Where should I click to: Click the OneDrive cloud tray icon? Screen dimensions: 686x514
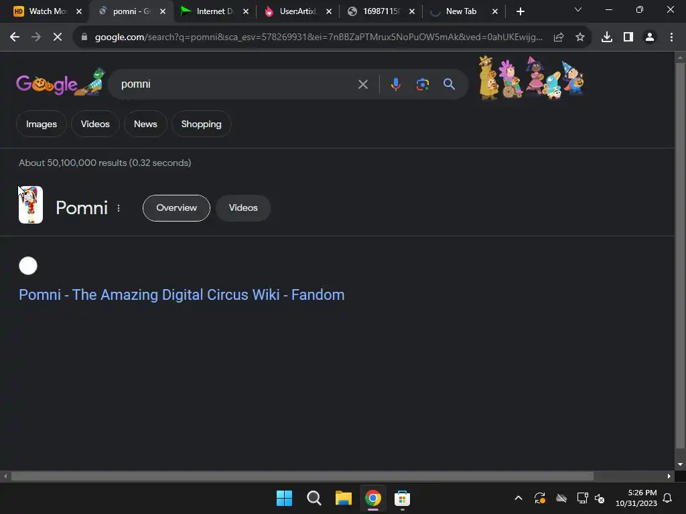click(561, 498)
